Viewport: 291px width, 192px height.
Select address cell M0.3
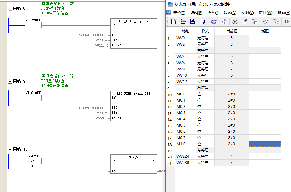(x=186, y=113)
